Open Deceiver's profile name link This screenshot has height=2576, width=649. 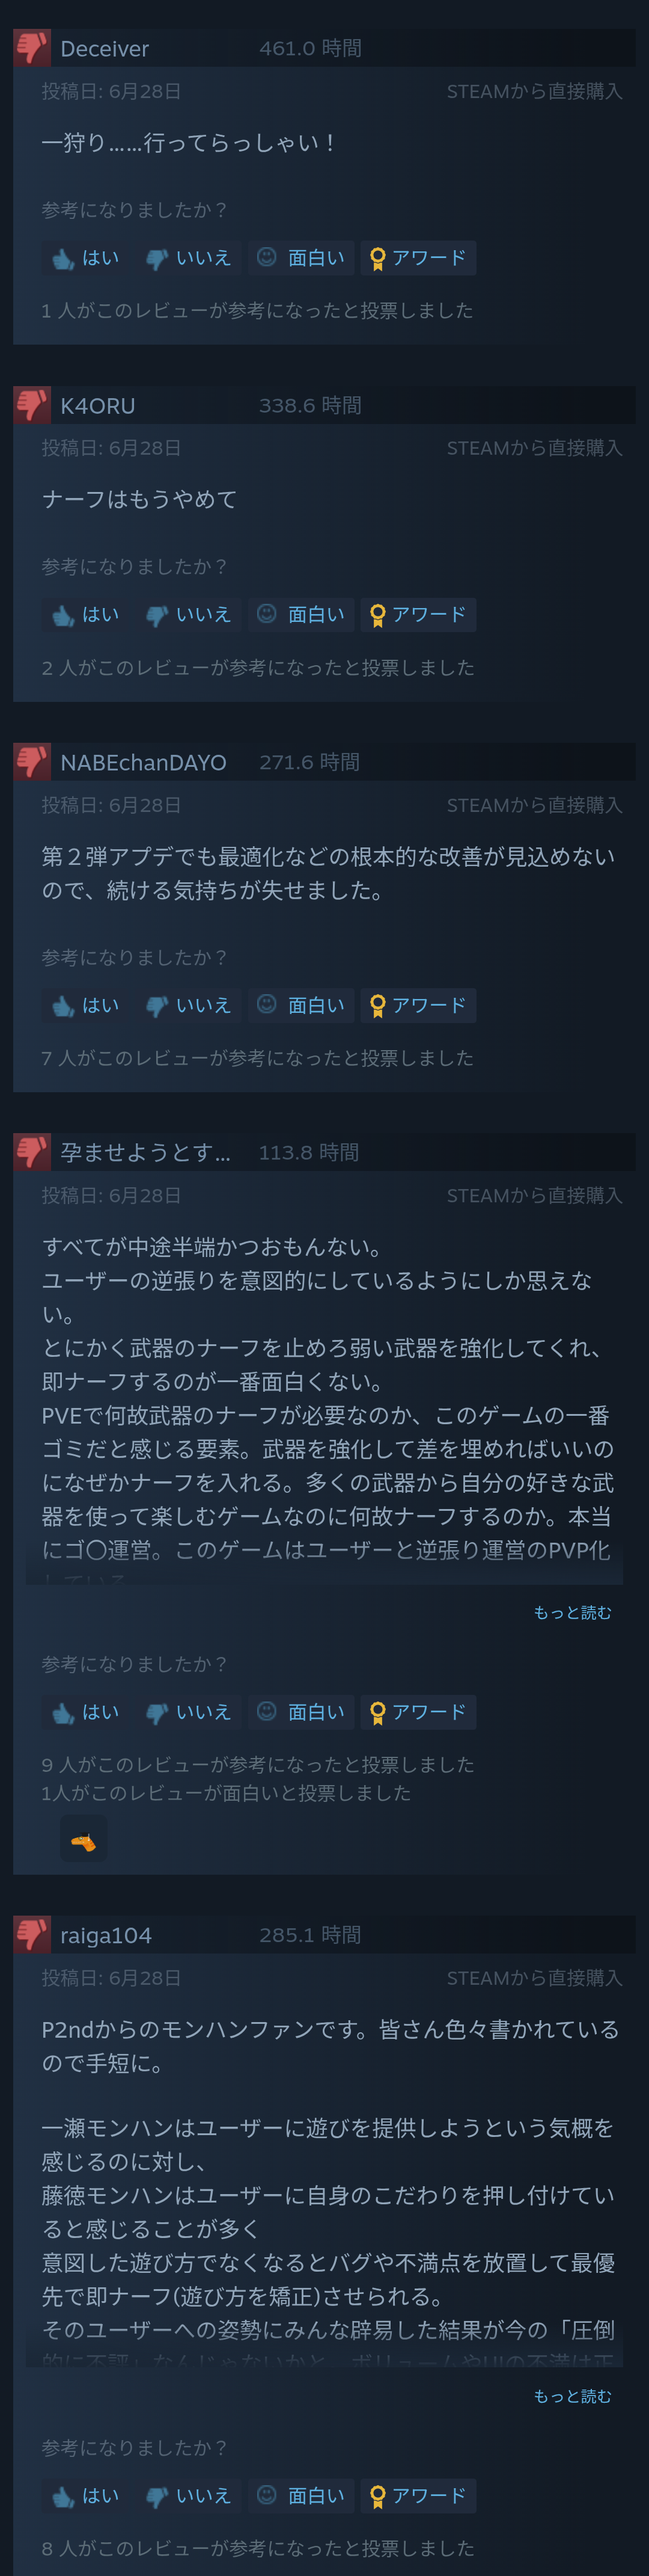click(104, 48)
